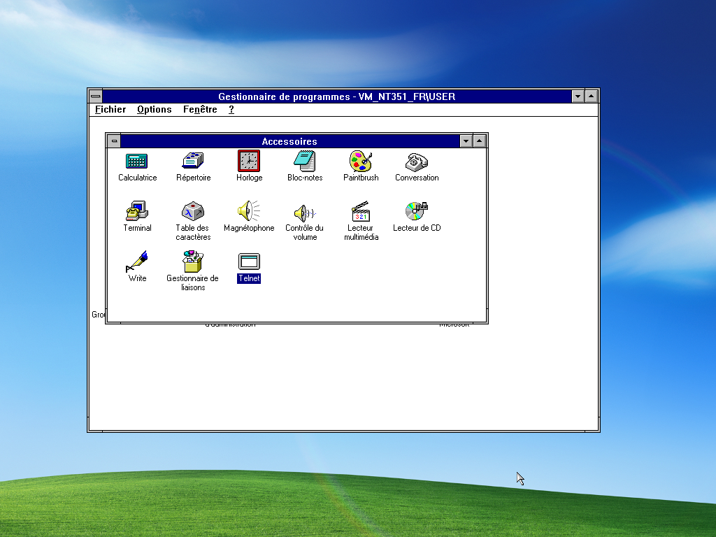Click the Terminal program icon
The width and height of the screenshot is (716, 537).
coord(137,212)
